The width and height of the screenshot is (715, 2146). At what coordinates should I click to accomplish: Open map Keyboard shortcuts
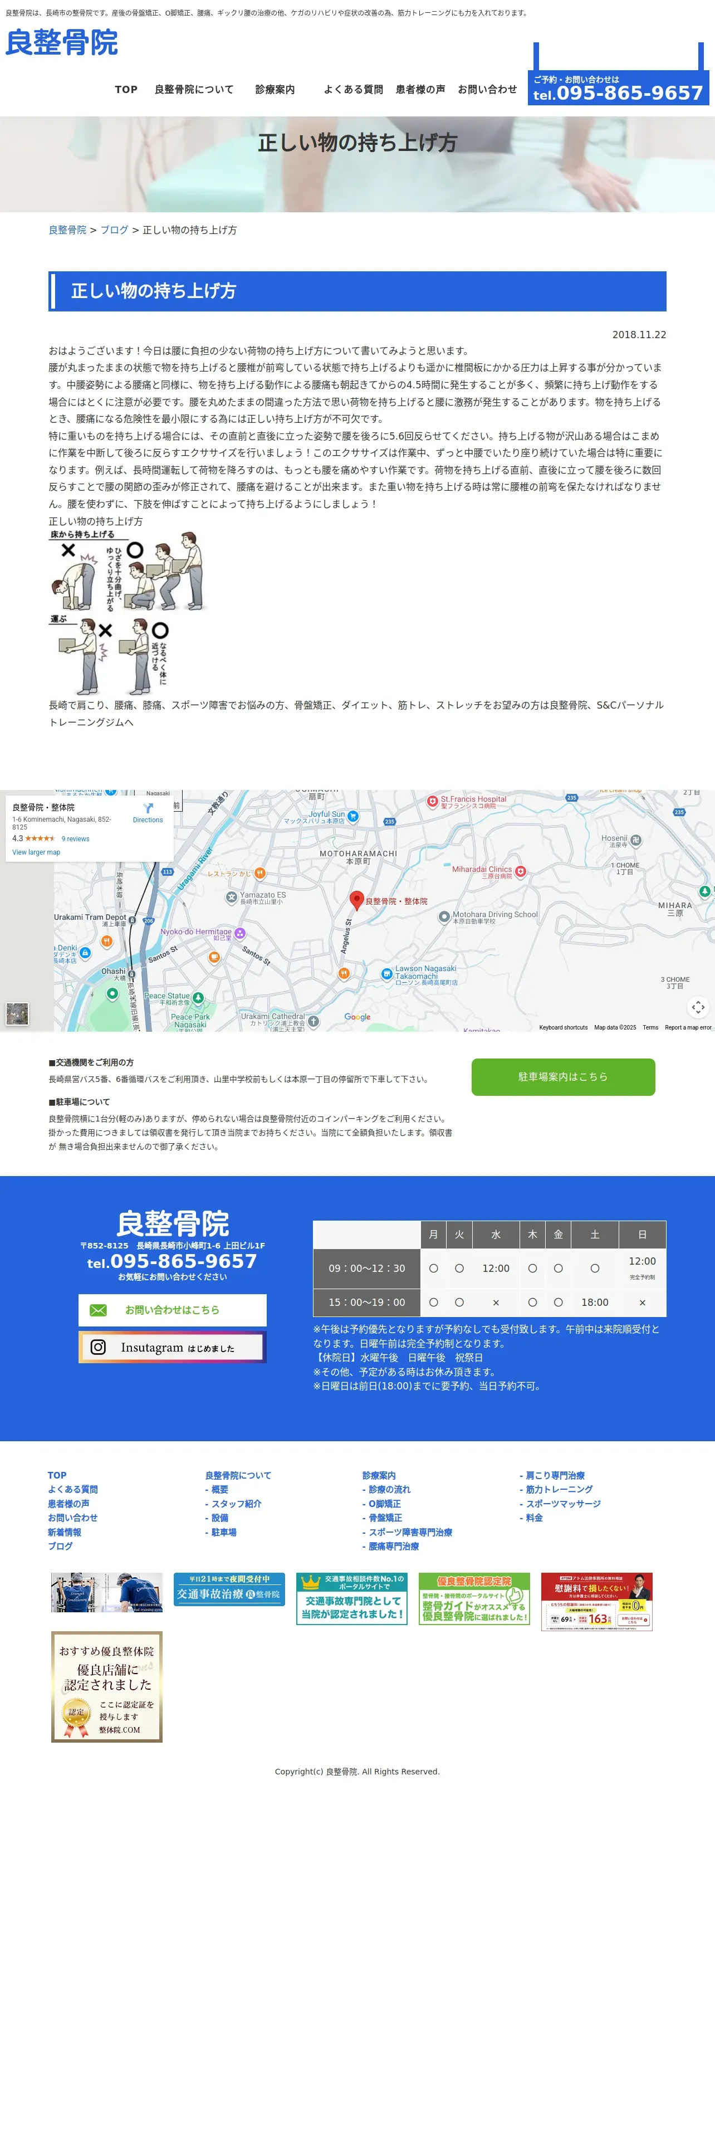[562, 1027]
